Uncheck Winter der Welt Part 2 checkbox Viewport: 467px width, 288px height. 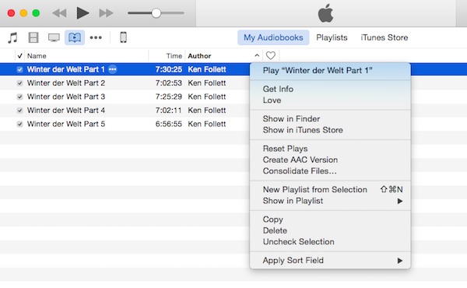(x=19, y=83)
